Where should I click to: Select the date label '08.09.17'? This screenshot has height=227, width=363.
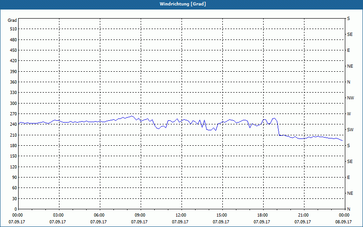click(x=343, y=222)
